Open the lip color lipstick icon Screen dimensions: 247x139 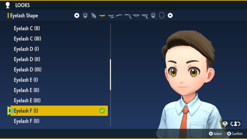145,16
